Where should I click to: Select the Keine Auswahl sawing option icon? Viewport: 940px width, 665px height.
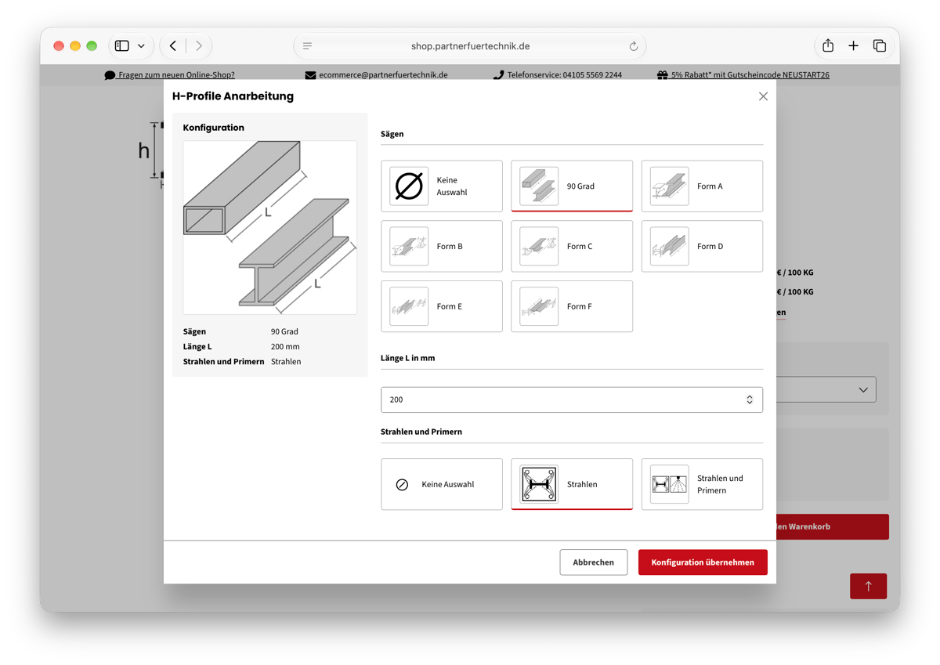point(409,186)
